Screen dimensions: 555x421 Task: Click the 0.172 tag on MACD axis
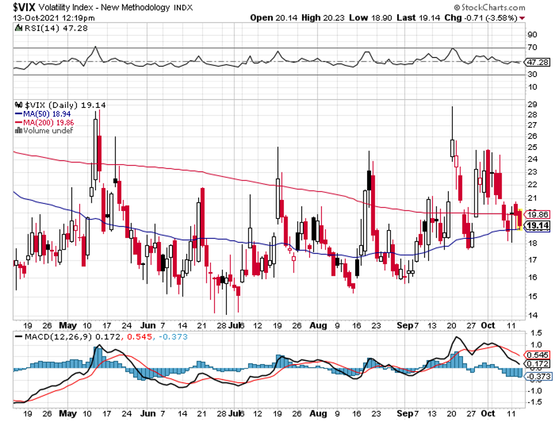tap(538, 363)
